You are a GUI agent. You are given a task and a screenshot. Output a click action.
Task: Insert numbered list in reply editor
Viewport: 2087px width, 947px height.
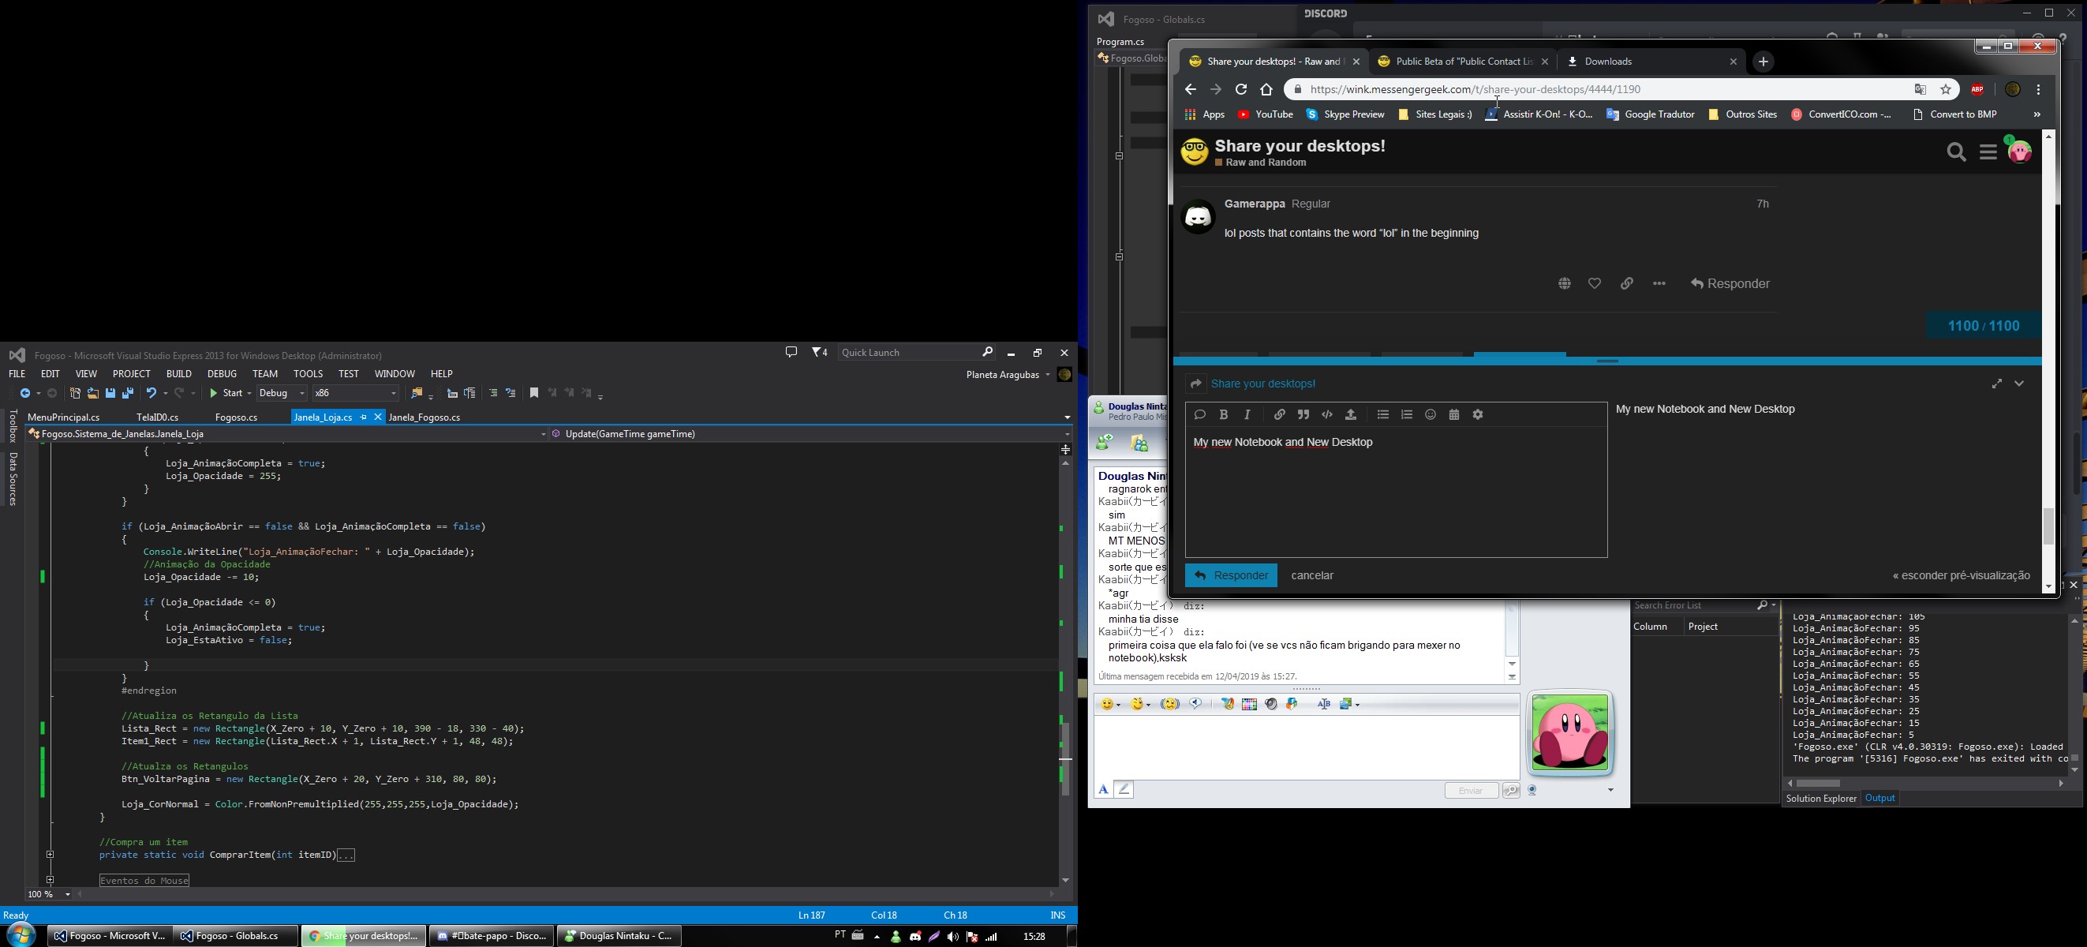[x=1406, y=415]
